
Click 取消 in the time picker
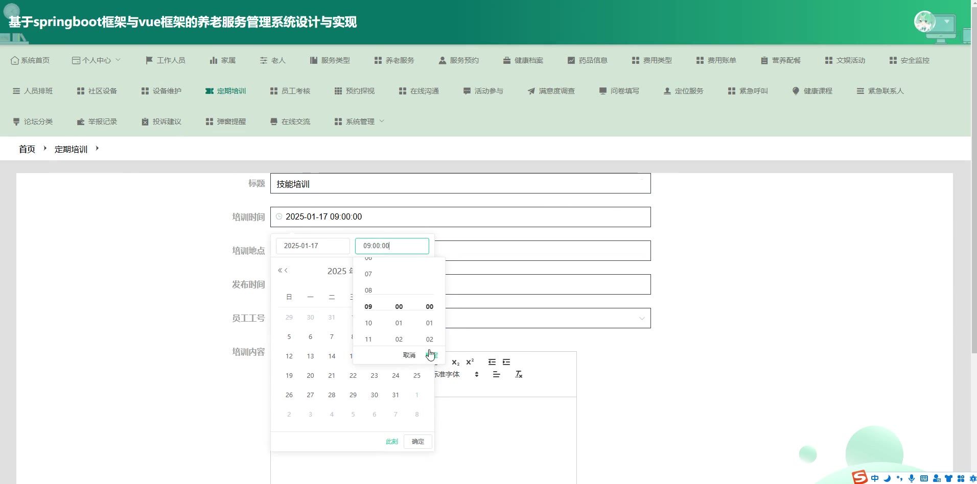coord(409,355)
